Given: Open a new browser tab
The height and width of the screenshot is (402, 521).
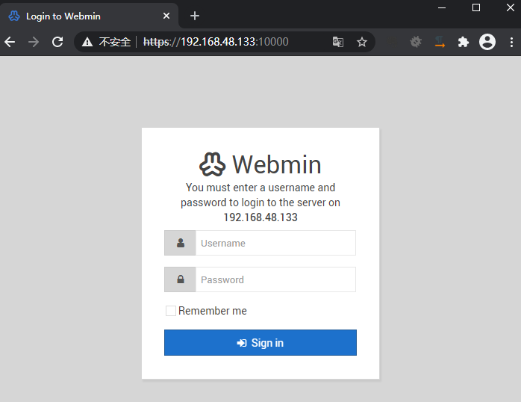Looking at the screenshot, I should [x=195, y=16].
